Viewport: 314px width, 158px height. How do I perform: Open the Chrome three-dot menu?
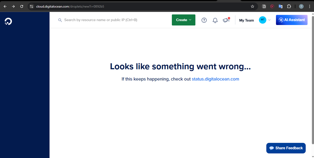pos(309,7)
